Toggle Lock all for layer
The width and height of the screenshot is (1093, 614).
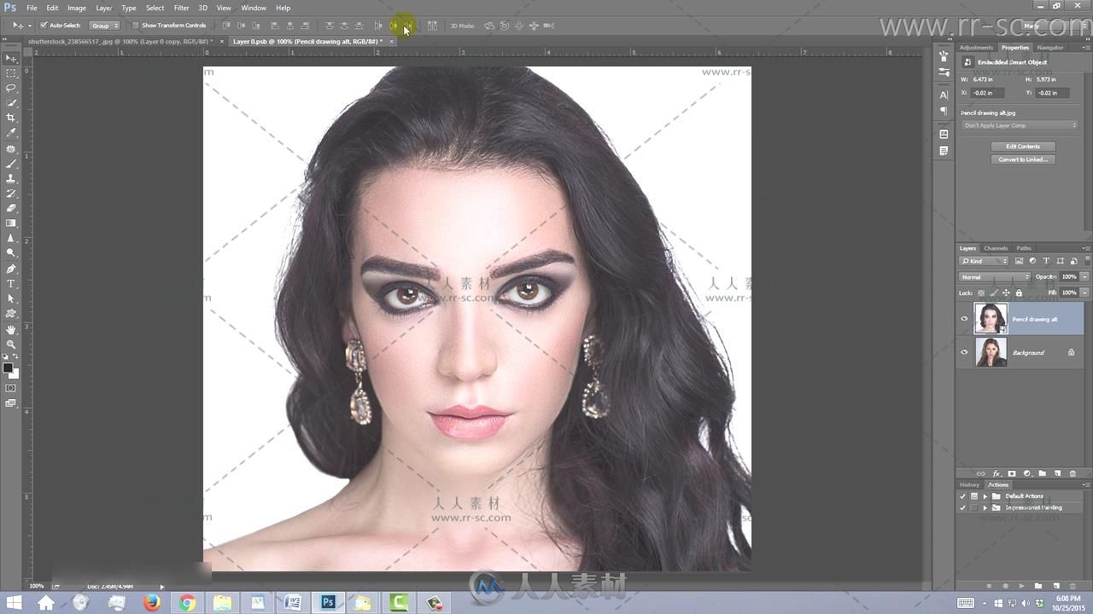pyautogui.click(x=1019, y=293)
